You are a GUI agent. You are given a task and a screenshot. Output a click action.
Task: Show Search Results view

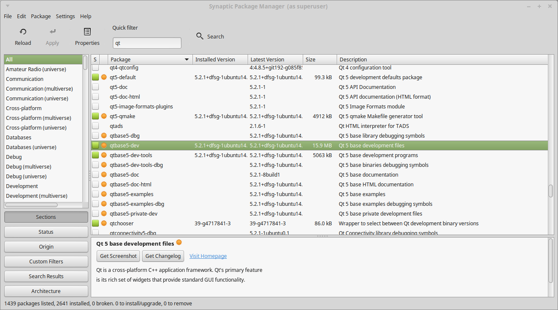click(46, 277)
